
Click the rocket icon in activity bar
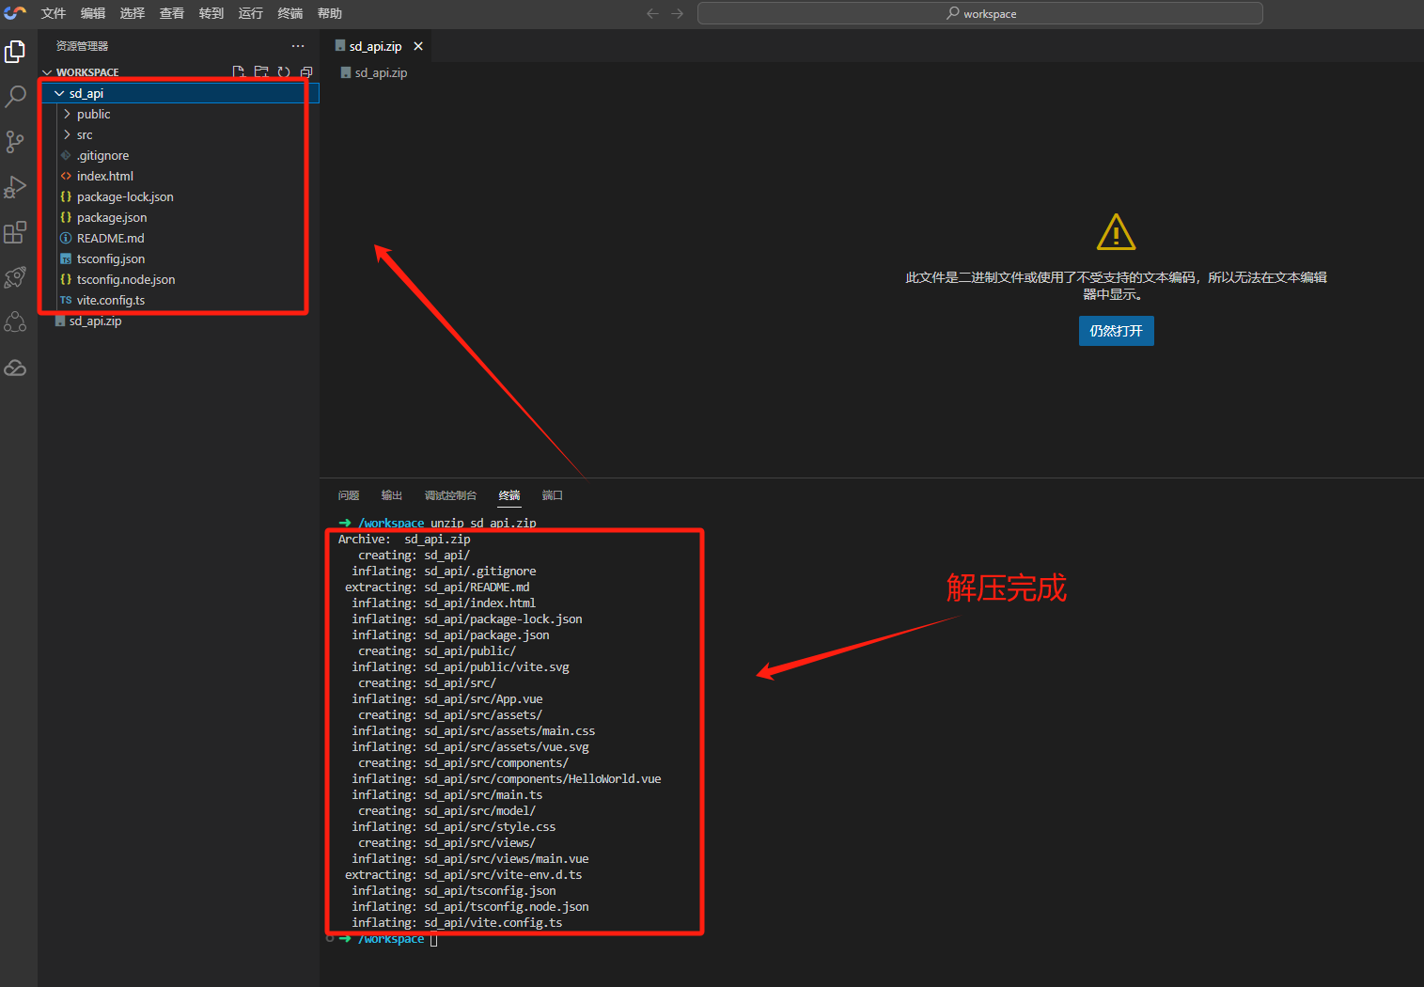[15, 276]
